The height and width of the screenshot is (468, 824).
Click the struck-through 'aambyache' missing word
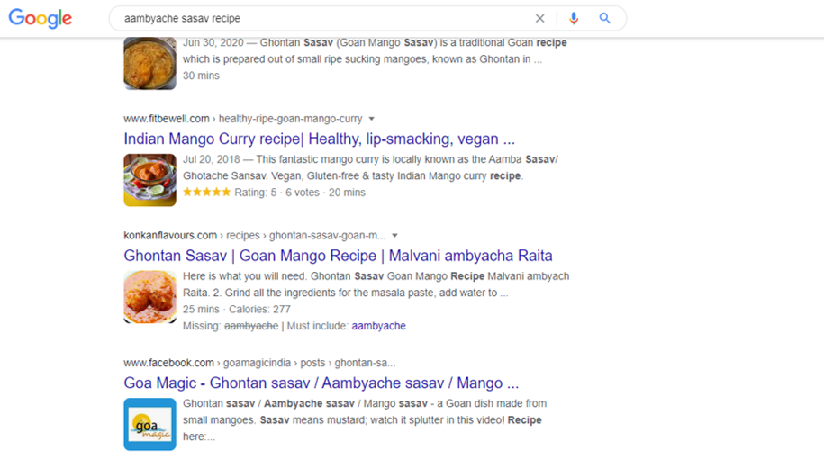[x=251, y=326]
